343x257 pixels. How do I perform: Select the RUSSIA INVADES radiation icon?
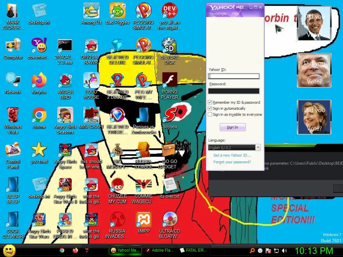(118, 225)
